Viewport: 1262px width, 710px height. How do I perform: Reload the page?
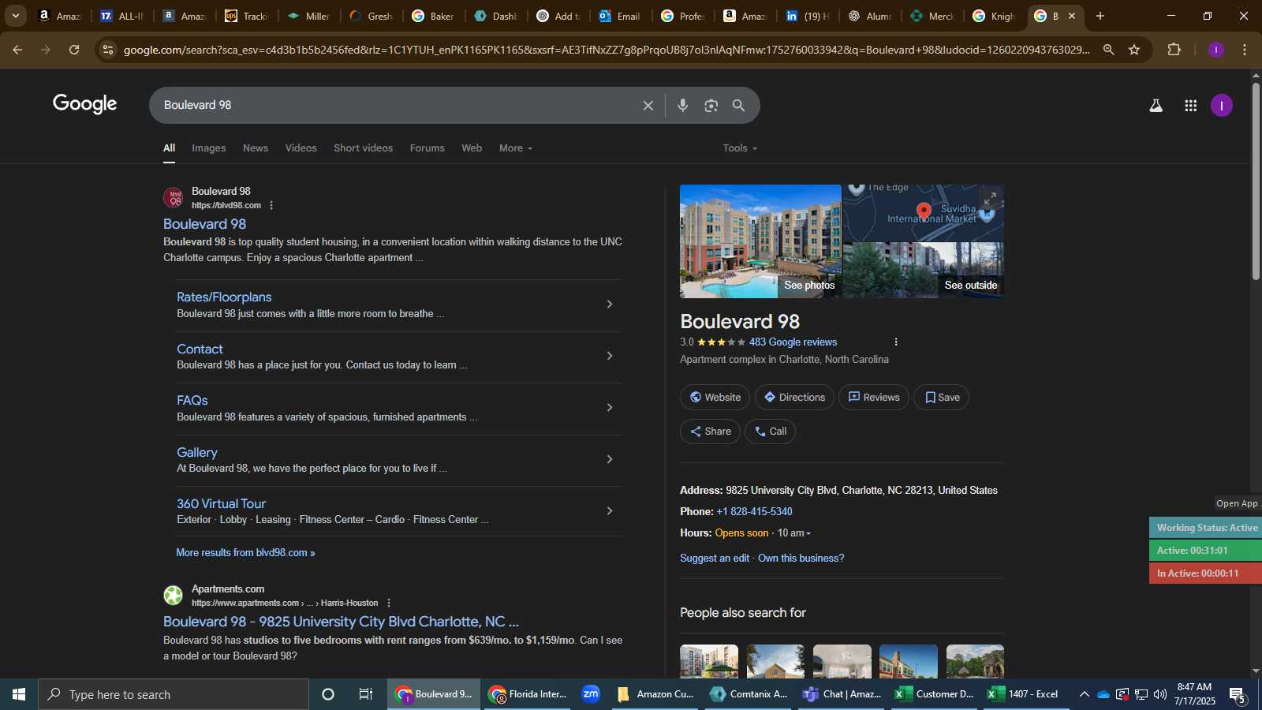tap(74, 50)
